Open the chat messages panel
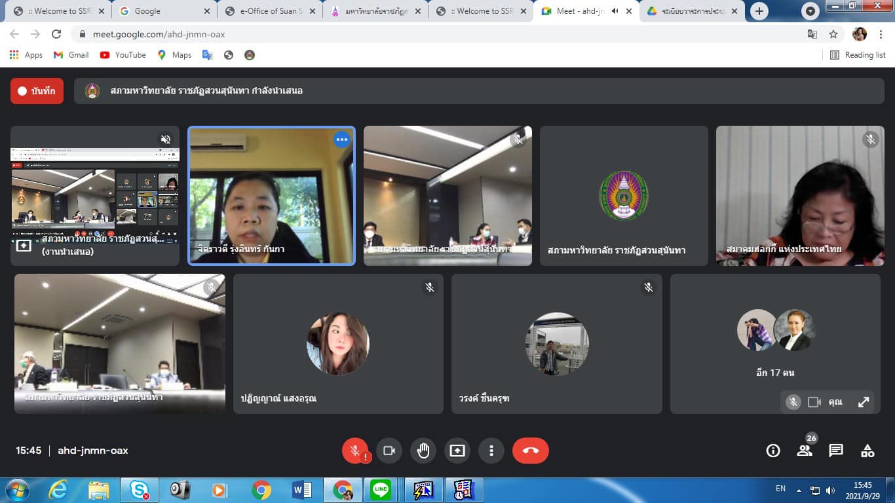The width and height of the screenshot is (895, 503). pyautogui.click(x=836, y=451)
